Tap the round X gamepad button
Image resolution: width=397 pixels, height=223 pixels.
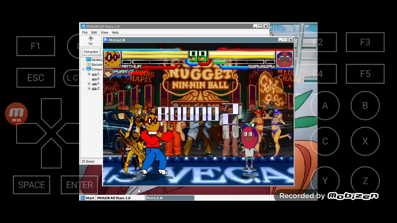(365, 141)
